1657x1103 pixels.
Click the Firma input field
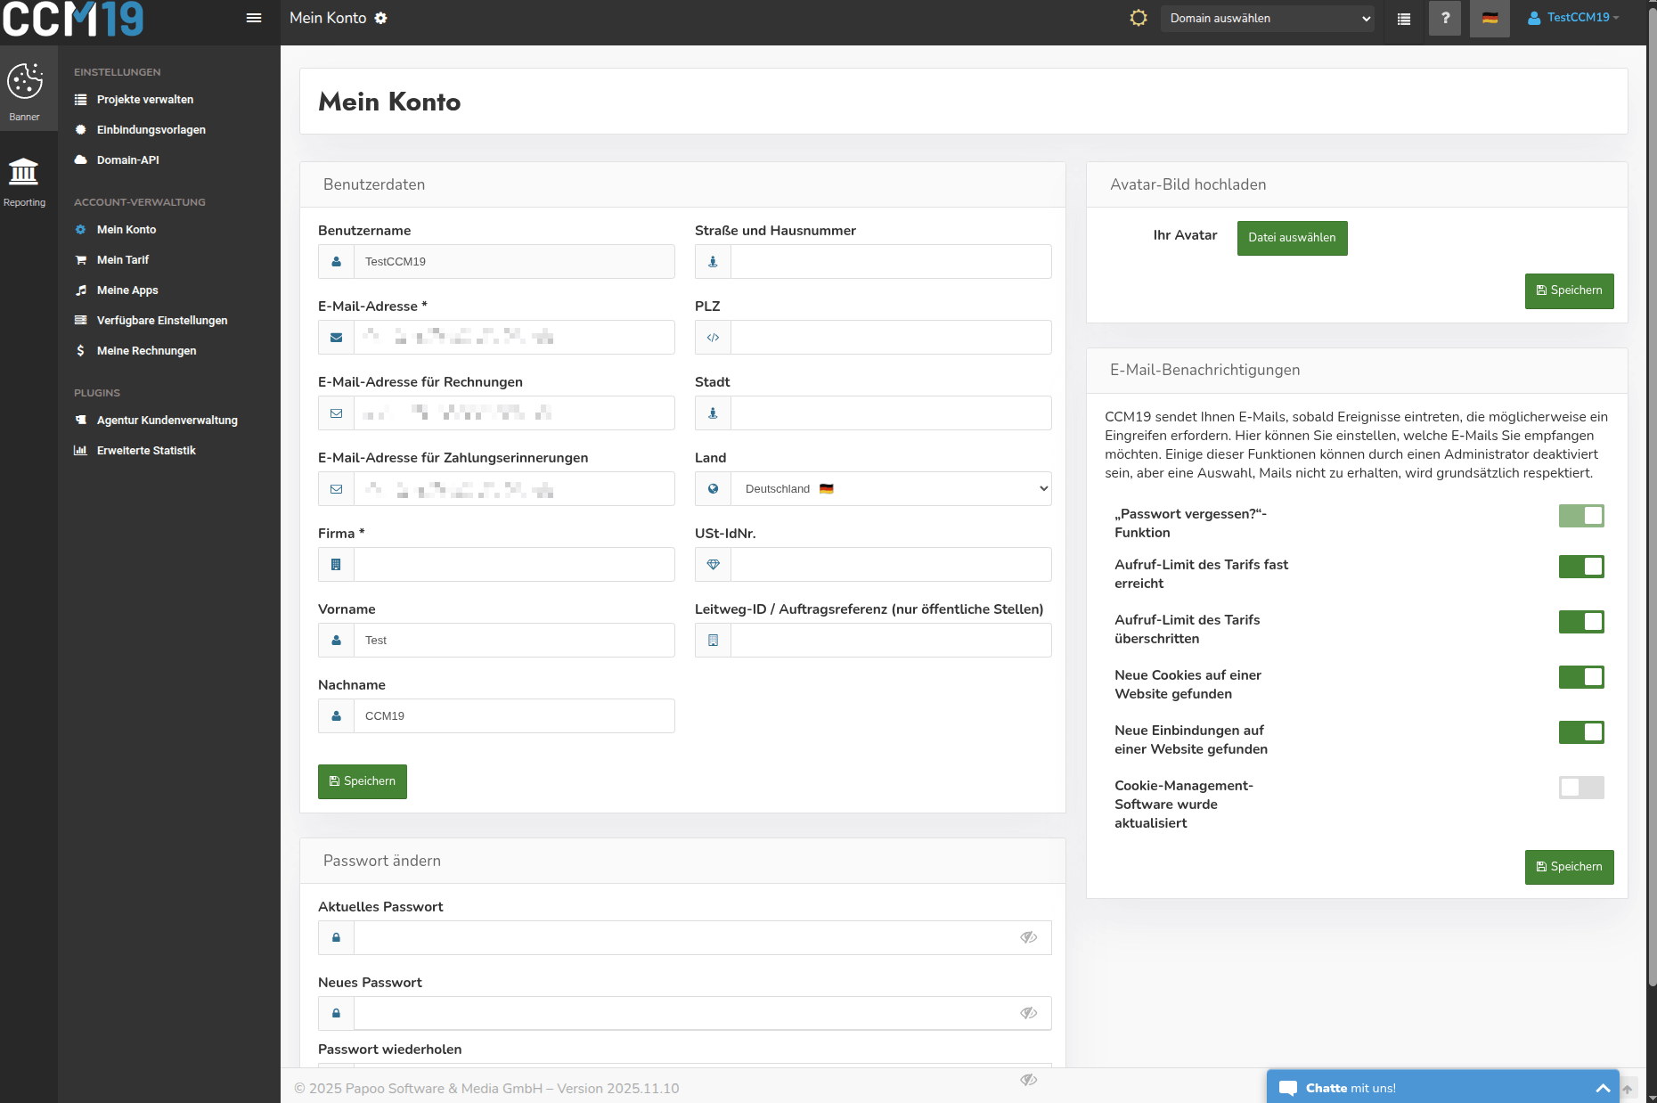514,565
